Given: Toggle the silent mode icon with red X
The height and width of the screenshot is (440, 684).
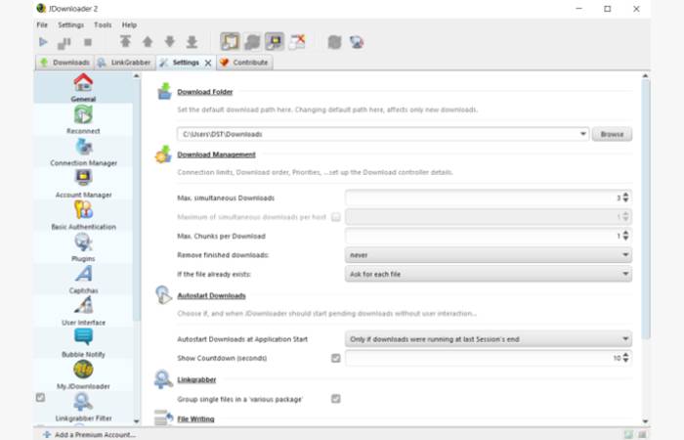Looking at the screenshot, I should (x=297, y=42).
